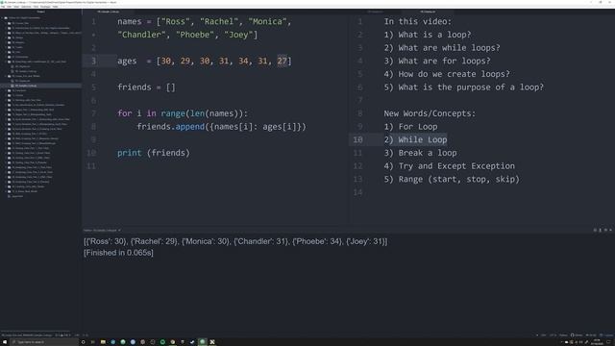Open Spotify from the taskbar
This screenshot has height=346, width=615.
click(x=162, y=342)
